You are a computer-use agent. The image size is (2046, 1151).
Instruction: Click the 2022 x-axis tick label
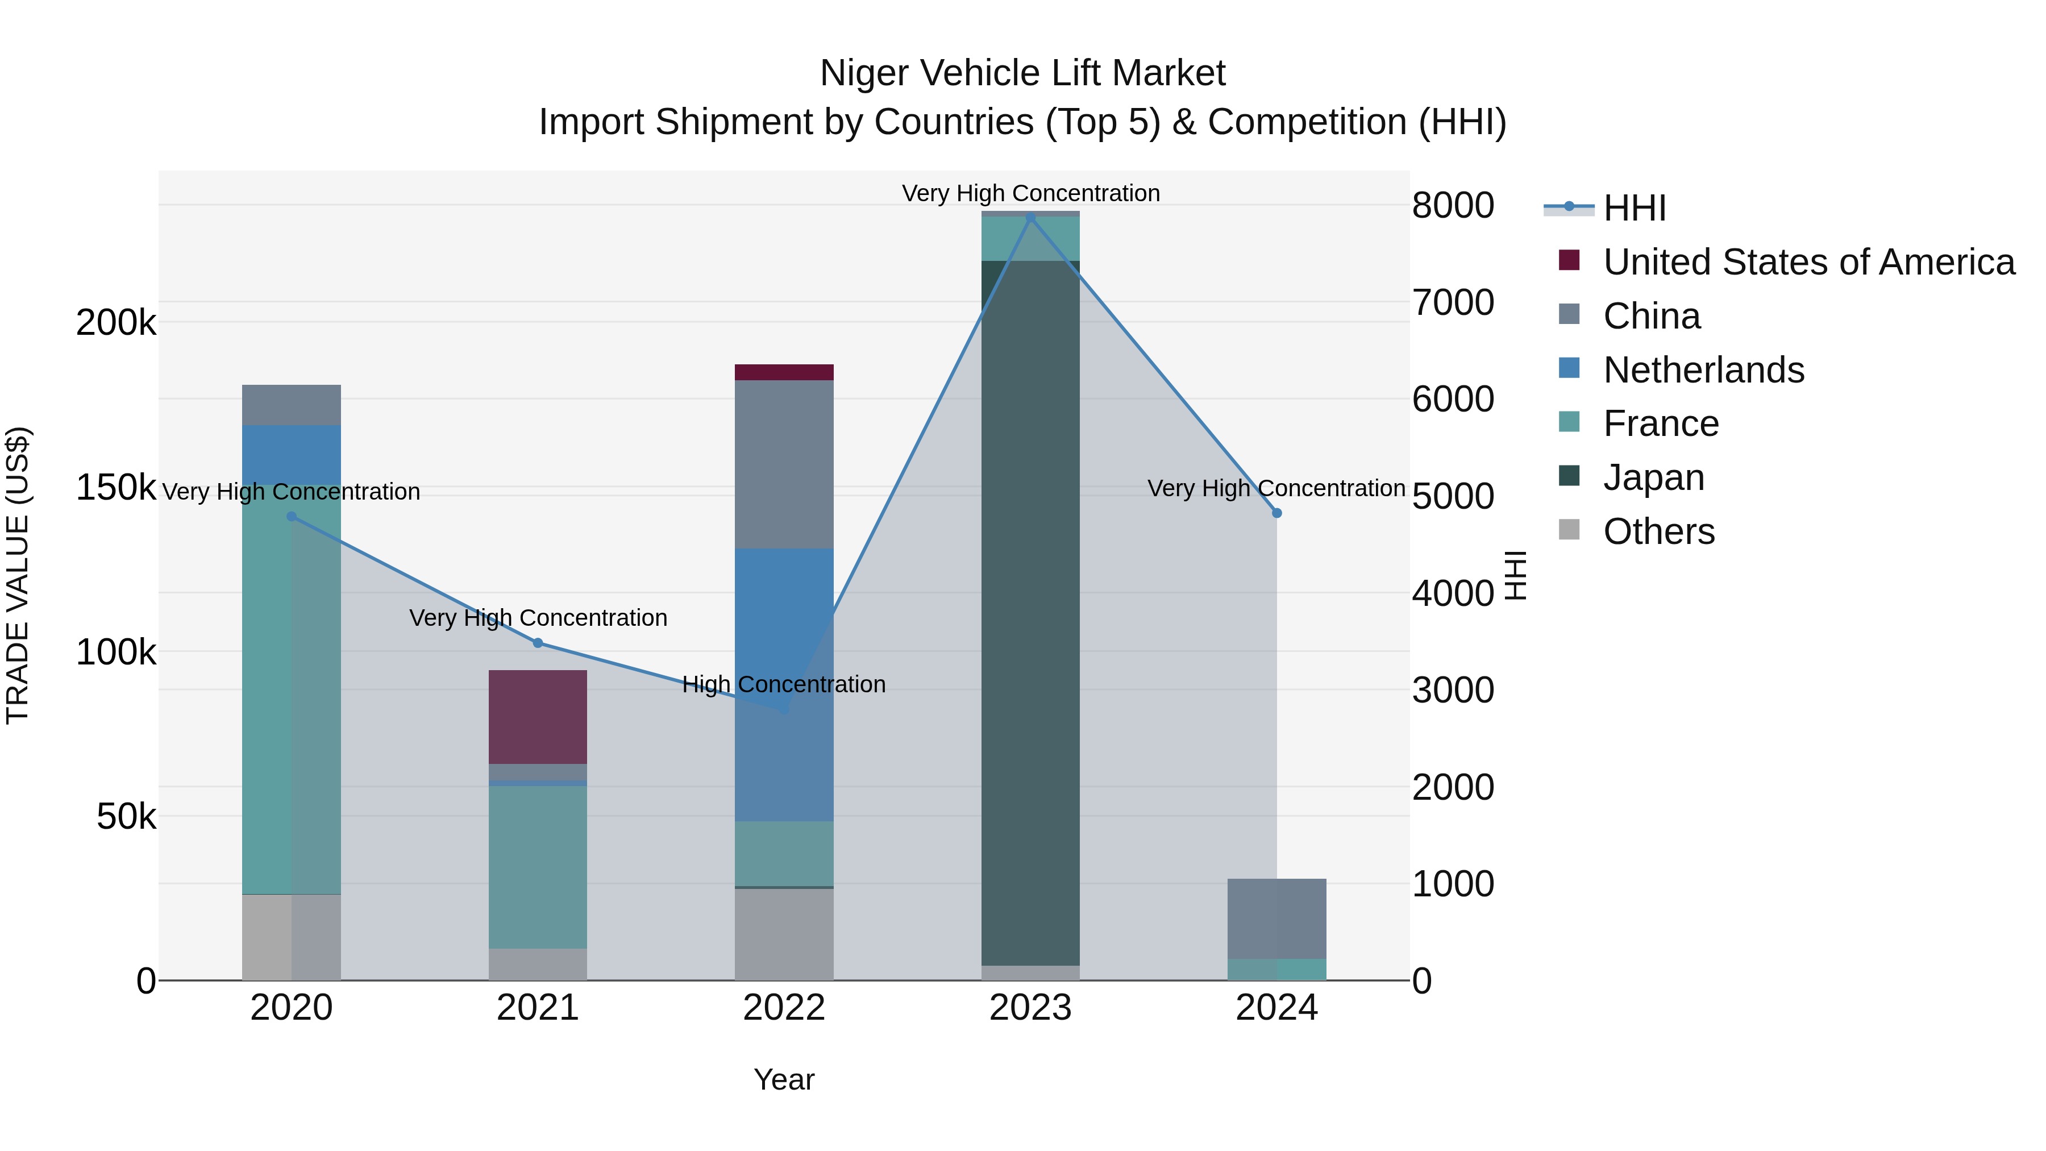pos(784,1008)
